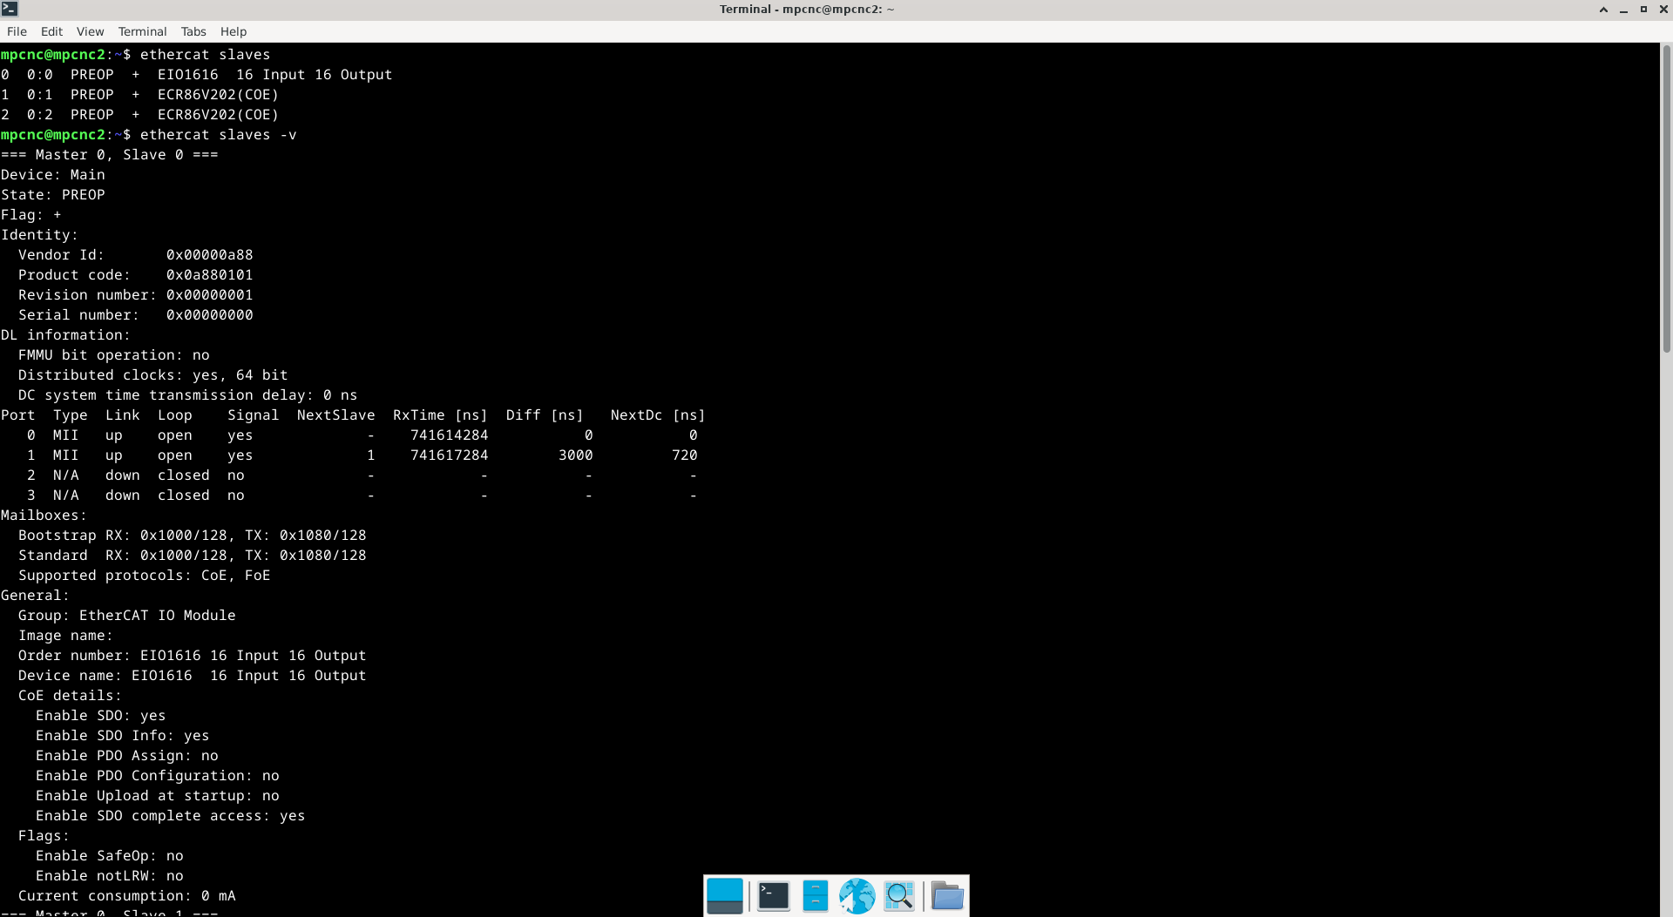The width and height of the screenshot is (1673, 917).
Task: Click the Show Desktop dock icon
Action: pos(724,896)
